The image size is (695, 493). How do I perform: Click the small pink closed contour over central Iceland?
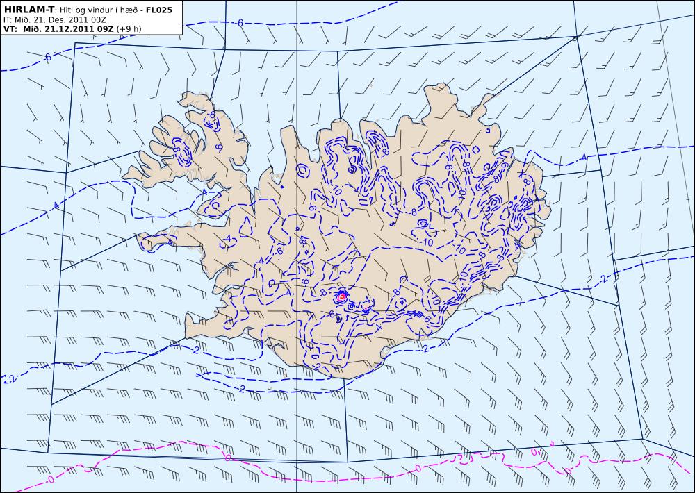coord(341,297)
